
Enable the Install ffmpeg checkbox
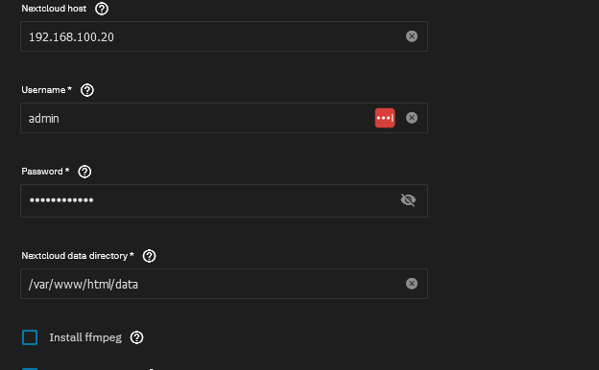[x=30, y=337]
